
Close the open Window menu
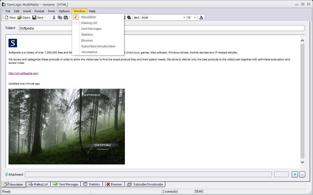79,11
